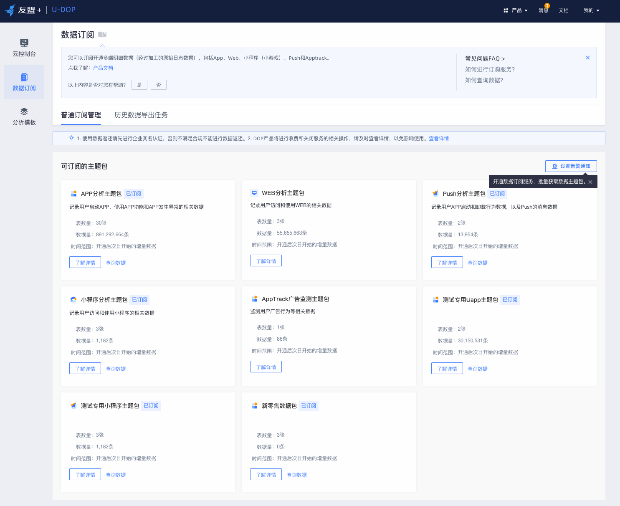Click 设置告警通知 button

point(571,166)
